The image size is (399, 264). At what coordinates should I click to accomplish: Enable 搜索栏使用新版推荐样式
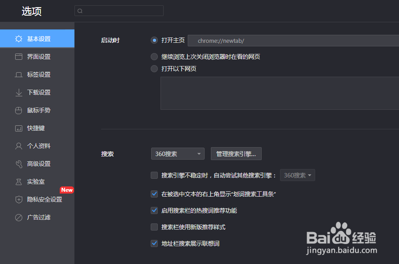tap(154, 227)
